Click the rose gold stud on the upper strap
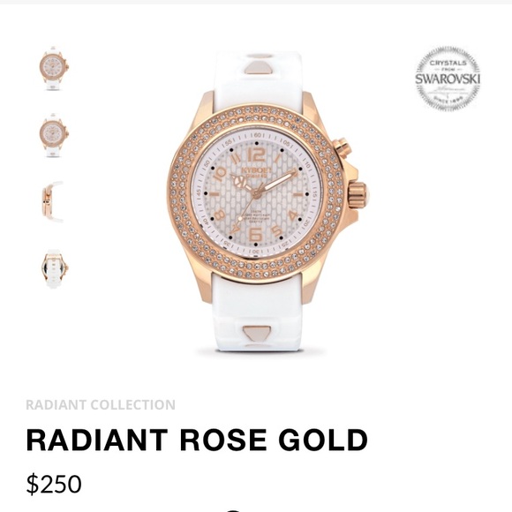Image resolution: width=512 pixels, height=512 pixels. coord(256,64)
